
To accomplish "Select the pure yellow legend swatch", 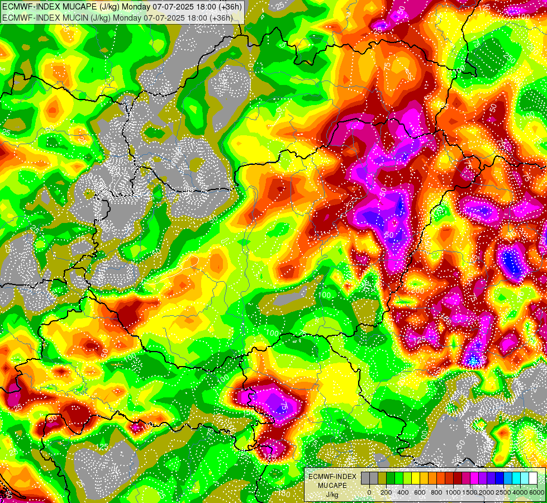I will coord(416,478).
